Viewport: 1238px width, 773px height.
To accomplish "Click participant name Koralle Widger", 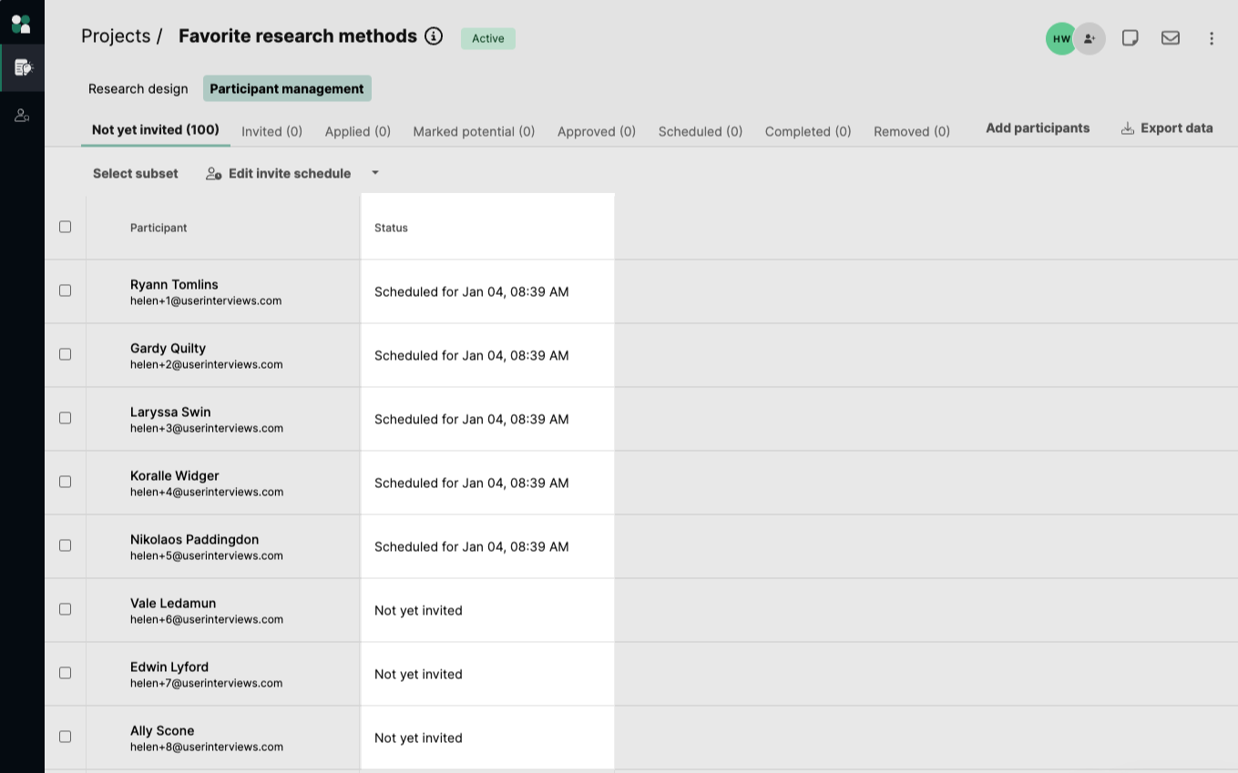I will tap(175, 475).
